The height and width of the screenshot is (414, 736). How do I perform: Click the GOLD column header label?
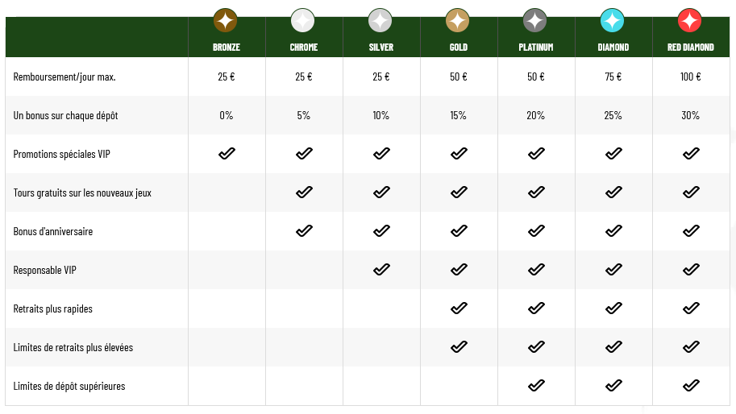[x=459, y=48]
